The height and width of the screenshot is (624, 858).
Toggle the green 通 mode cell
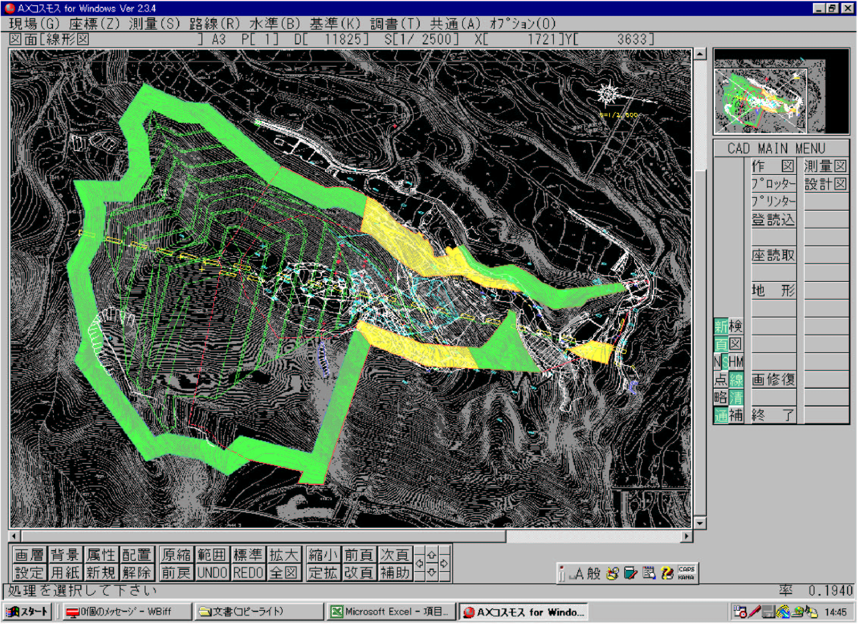721,415
